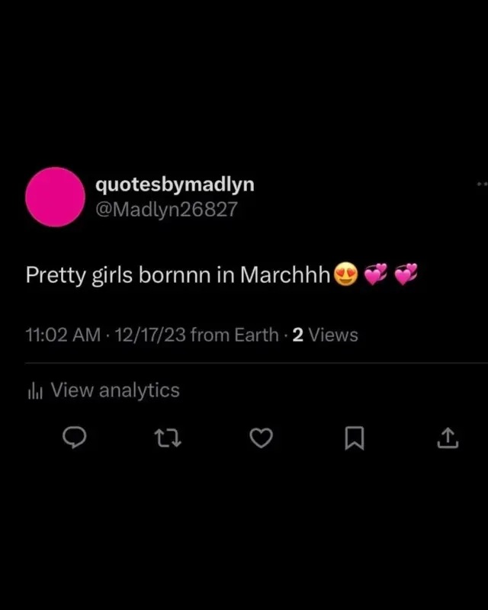Reply to the tweet via speech bubble icon

coord(75,438)
